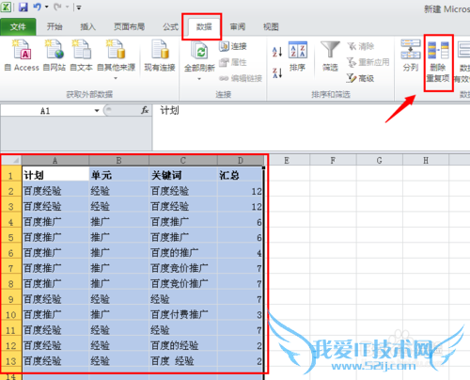Switch to the 开始 (Home) tab
470x380 pixels.
(55, 27)
